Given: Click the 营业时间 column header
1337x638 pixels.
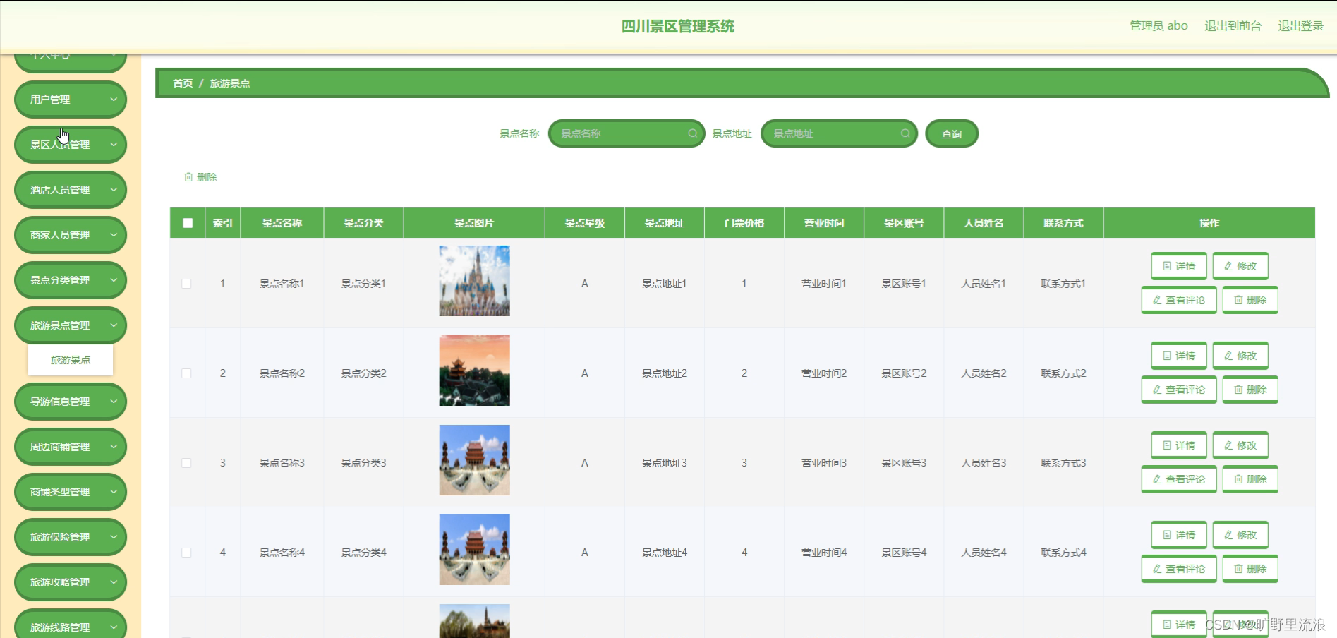Looking at the screenshot, I should click(x=824, y=223).
